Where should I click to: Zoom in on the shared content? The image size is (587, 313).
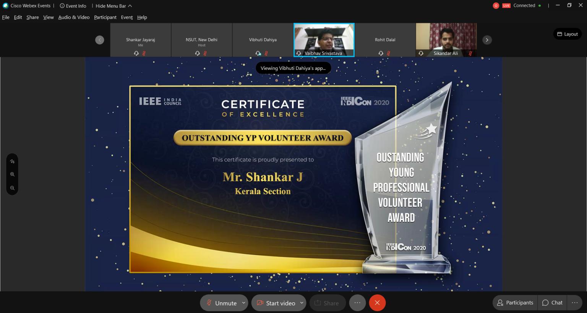(x=12, y=174)
